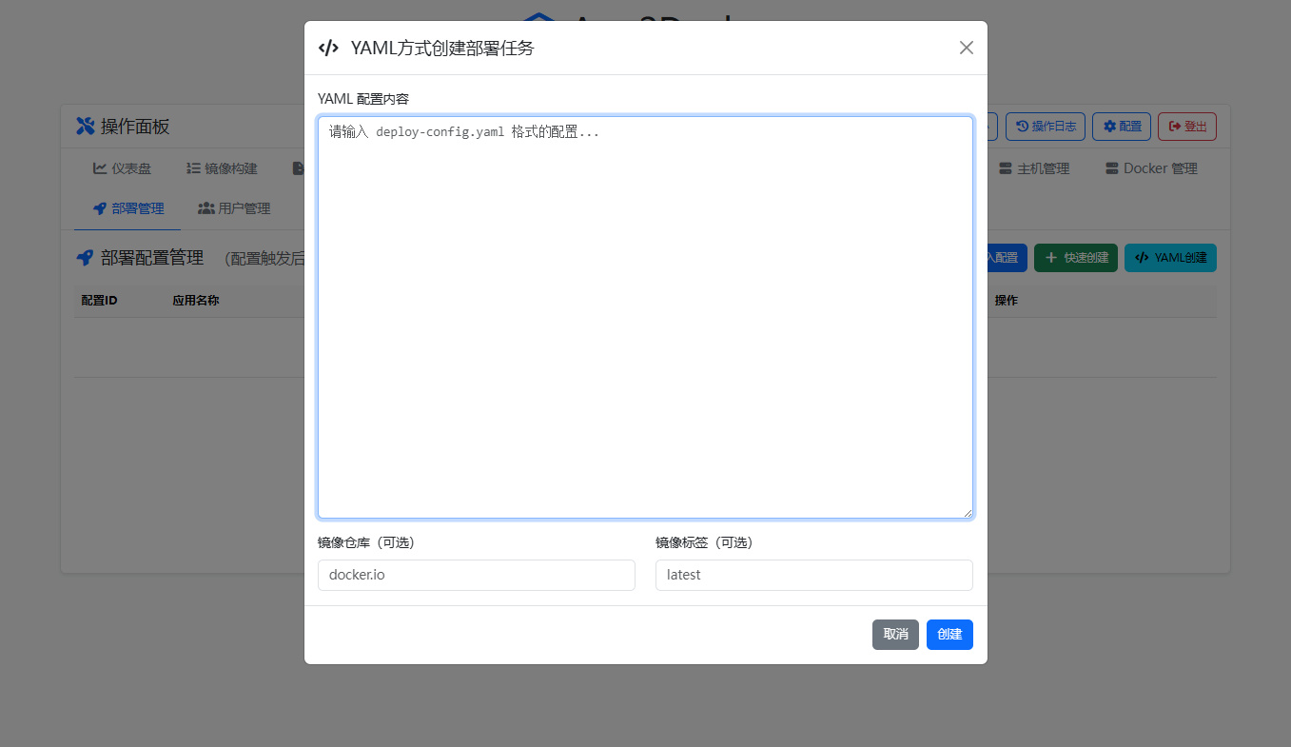The width and height of the screenshot is (1291, 747).
Task: Click the 取消 button in dialog
Action: coord(895,635)
